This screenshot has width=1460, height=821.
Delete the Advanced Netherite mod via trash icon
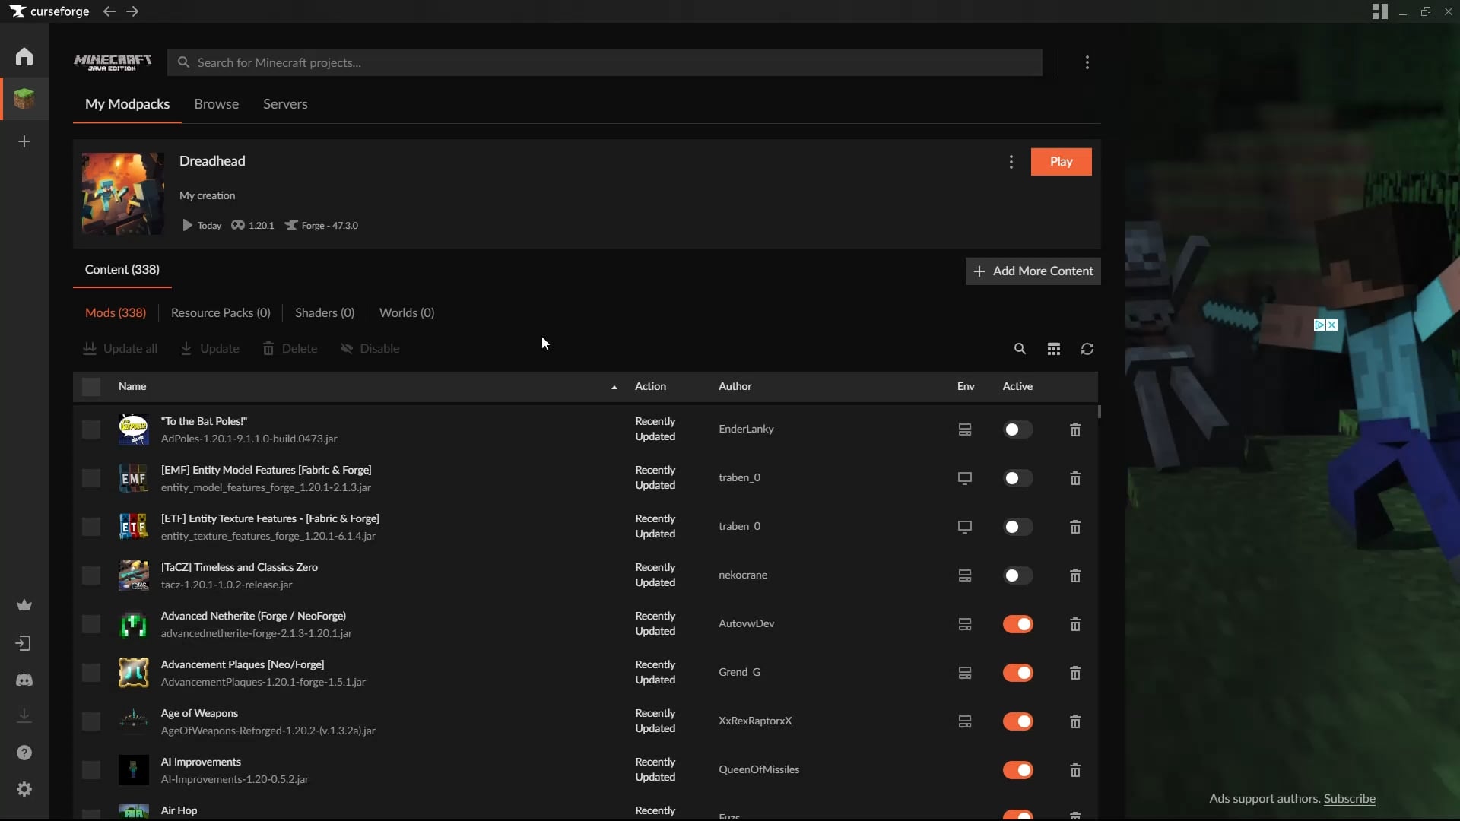pos(1075,624)
